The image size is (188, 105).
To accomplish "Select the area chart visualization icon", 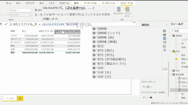I will 164,34.
